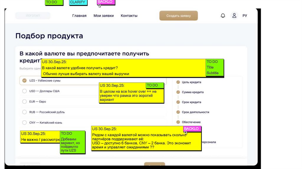The image size is (302, 169).
Task: Click the Подбор продукта page heading
Action: click(49, 36)
